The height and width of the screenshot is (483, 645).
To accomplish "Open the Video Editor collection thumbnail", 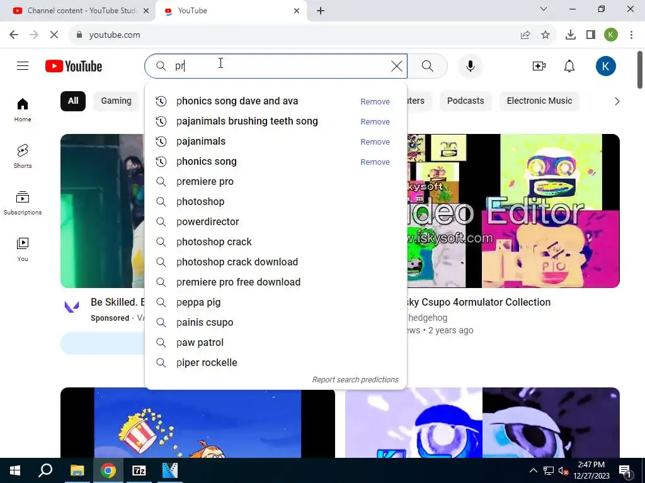I will click(x=513, y=211).
